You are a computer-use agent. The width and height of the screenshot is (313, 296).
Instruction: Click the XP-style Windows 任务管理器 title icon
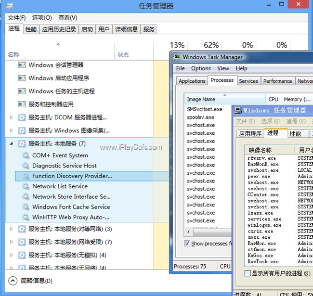[238, 110]
